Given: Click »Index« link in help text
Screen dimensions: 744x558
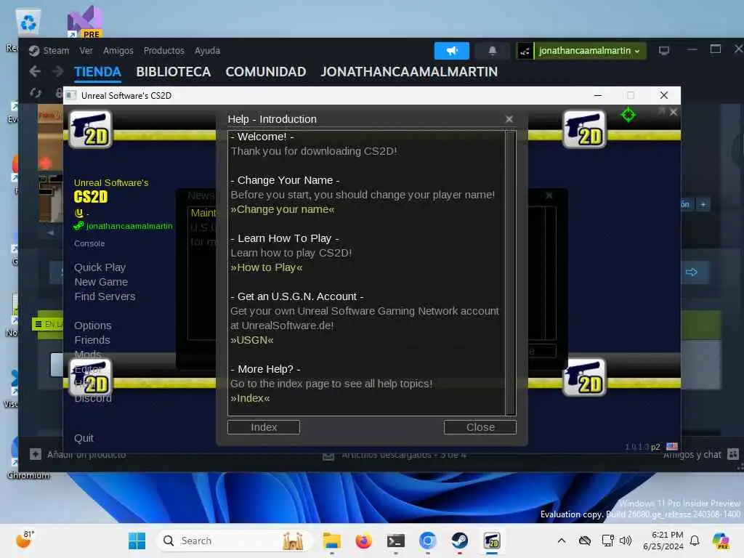Looking at the screenshot, I should (250, 398).
